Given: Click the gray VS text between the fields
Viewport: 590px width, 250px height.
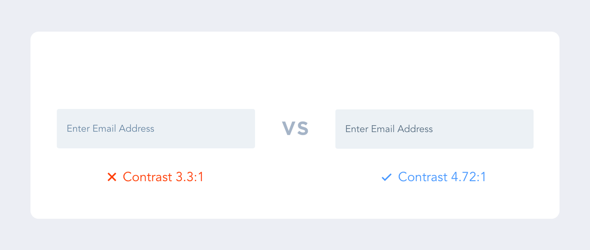Looking at the screenshot, I should [295, 129].
